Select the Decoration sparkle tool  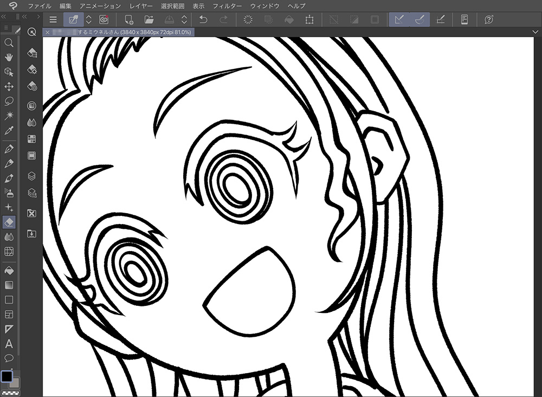[x=9, y=208]
